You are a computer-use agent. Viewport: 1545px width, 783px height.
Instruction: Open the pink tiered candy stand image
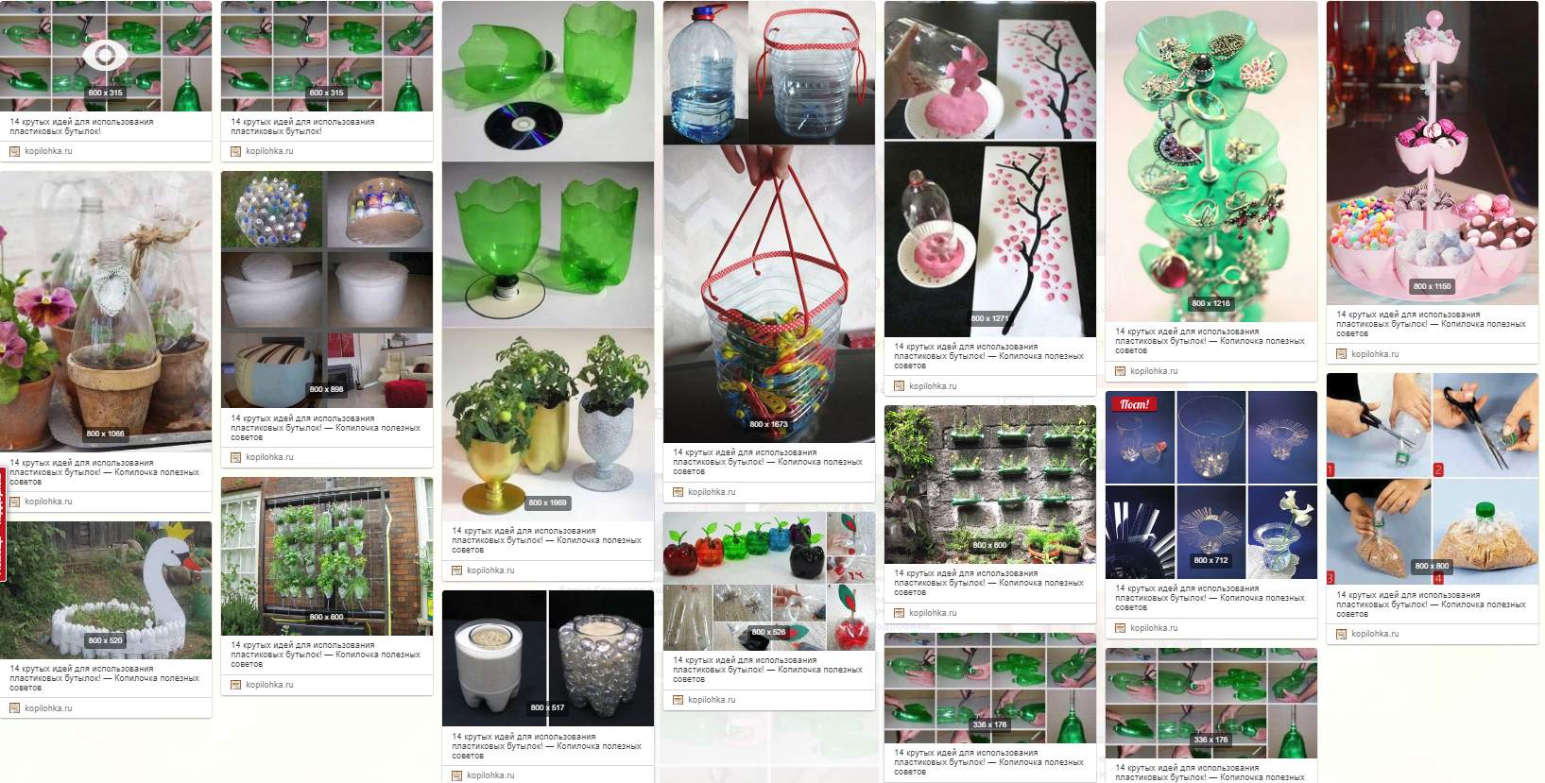click(1433, 153)
